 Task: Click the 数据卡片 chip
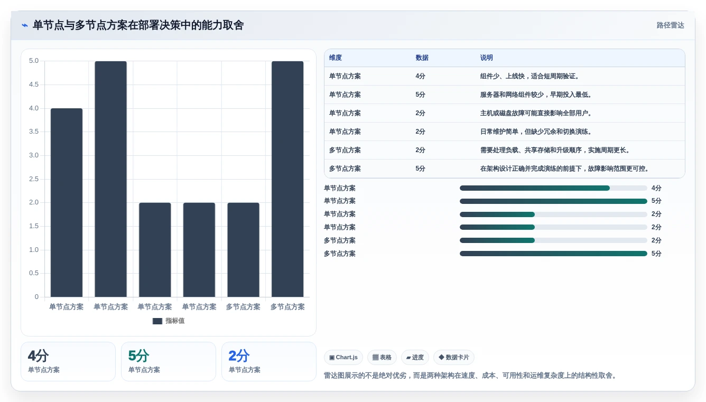tap(454, 358)
